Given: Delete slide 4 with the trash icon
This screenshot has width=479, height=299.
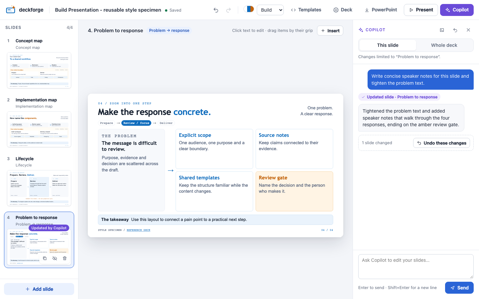Looking at the screenshot, I should [x=65, y=258].
